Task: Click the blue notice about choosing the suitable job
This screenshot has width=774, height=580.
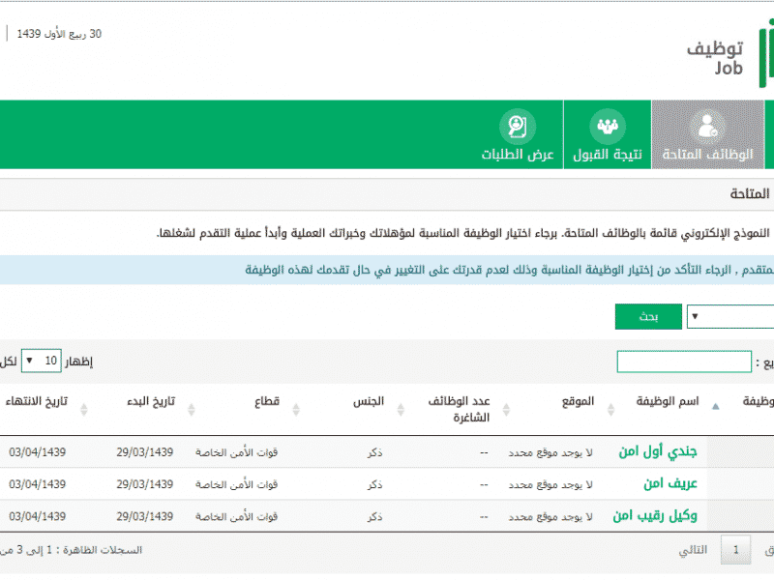Action: [387, 270]
